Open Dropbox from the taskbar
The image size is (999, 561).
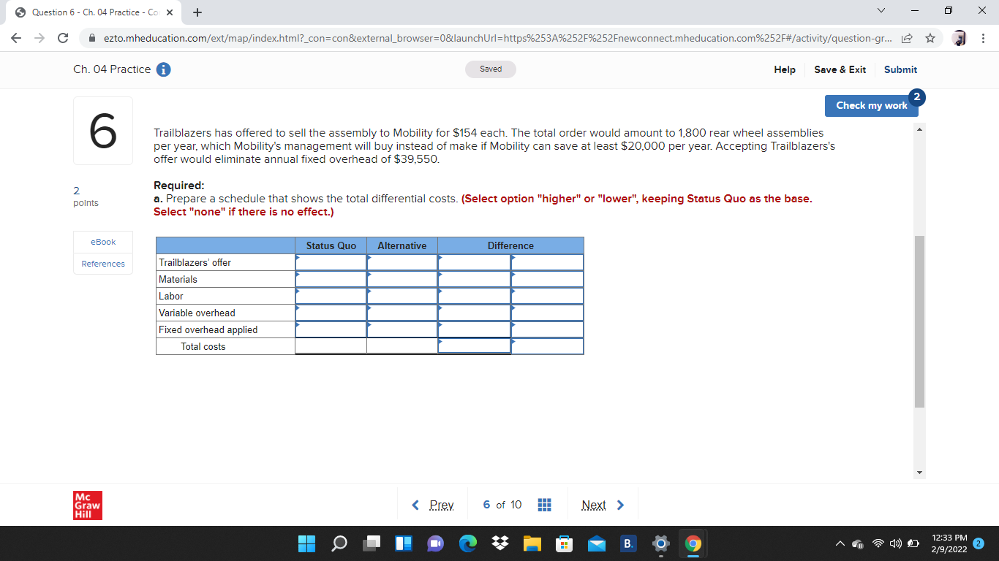[x=500, y=543]
